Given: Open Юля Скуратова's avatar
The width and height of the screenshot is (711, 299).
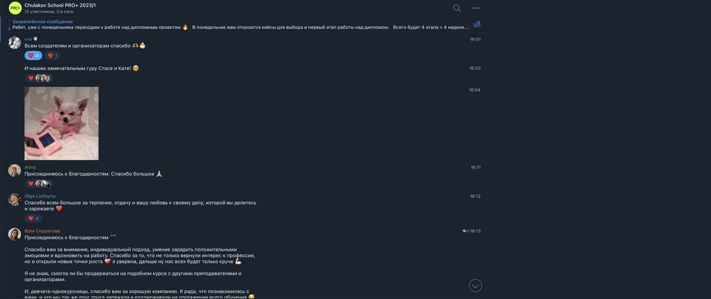Looking at the screenshot, I should tap(15, 234).
